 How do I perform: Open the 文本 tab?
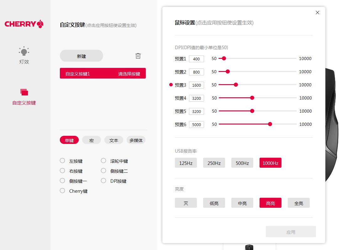pyautogui.click(x=113, y=140)
